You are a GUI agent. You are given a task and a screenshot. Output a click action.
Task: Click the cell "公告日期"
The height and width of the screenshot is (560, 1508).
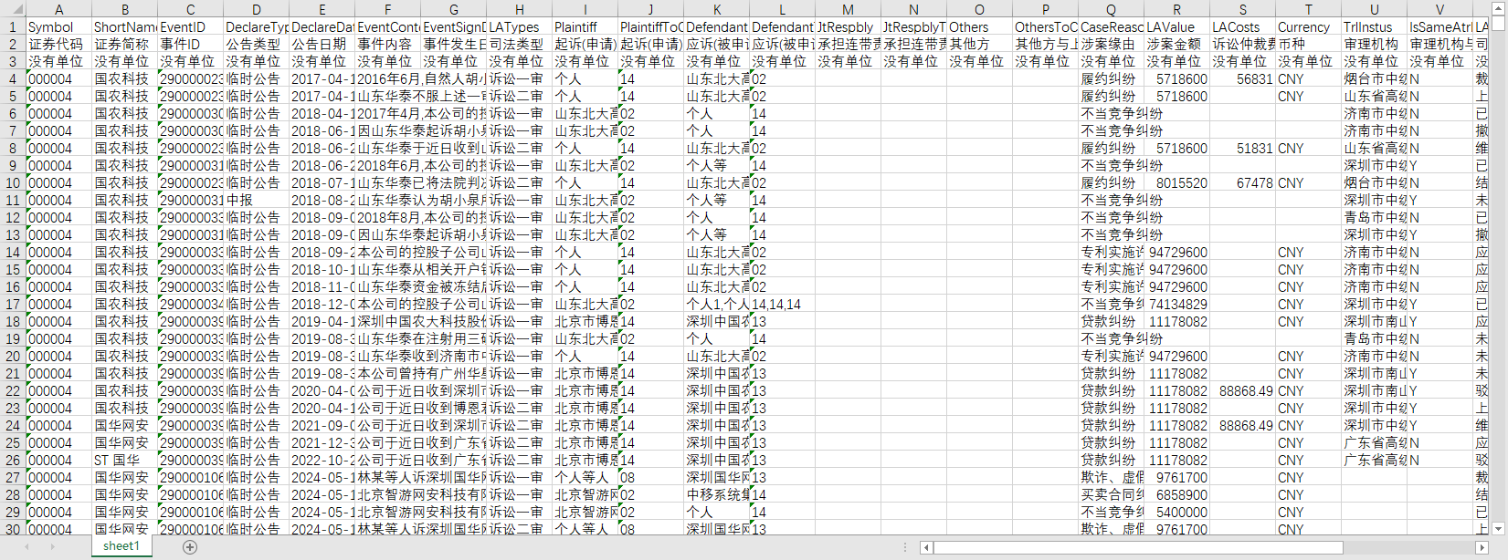coord(322,45)
